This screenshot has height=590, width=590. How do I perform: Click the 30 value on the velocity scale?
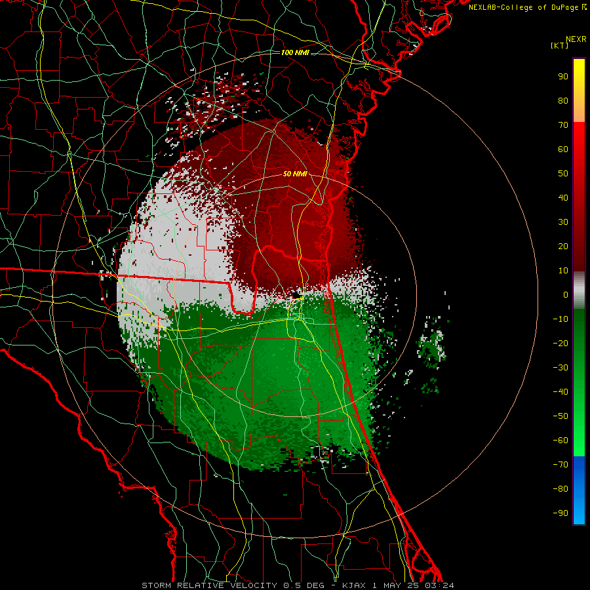point(563,222)
